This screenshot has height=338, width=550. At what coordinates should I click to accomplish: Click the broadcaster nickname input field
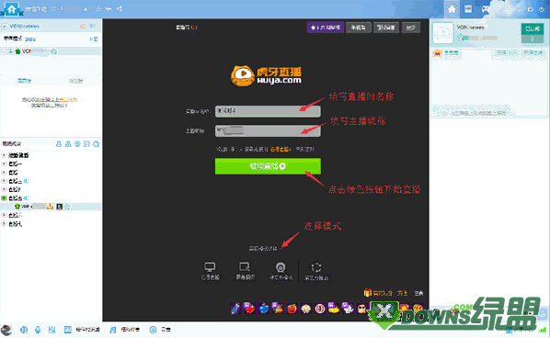268,130
